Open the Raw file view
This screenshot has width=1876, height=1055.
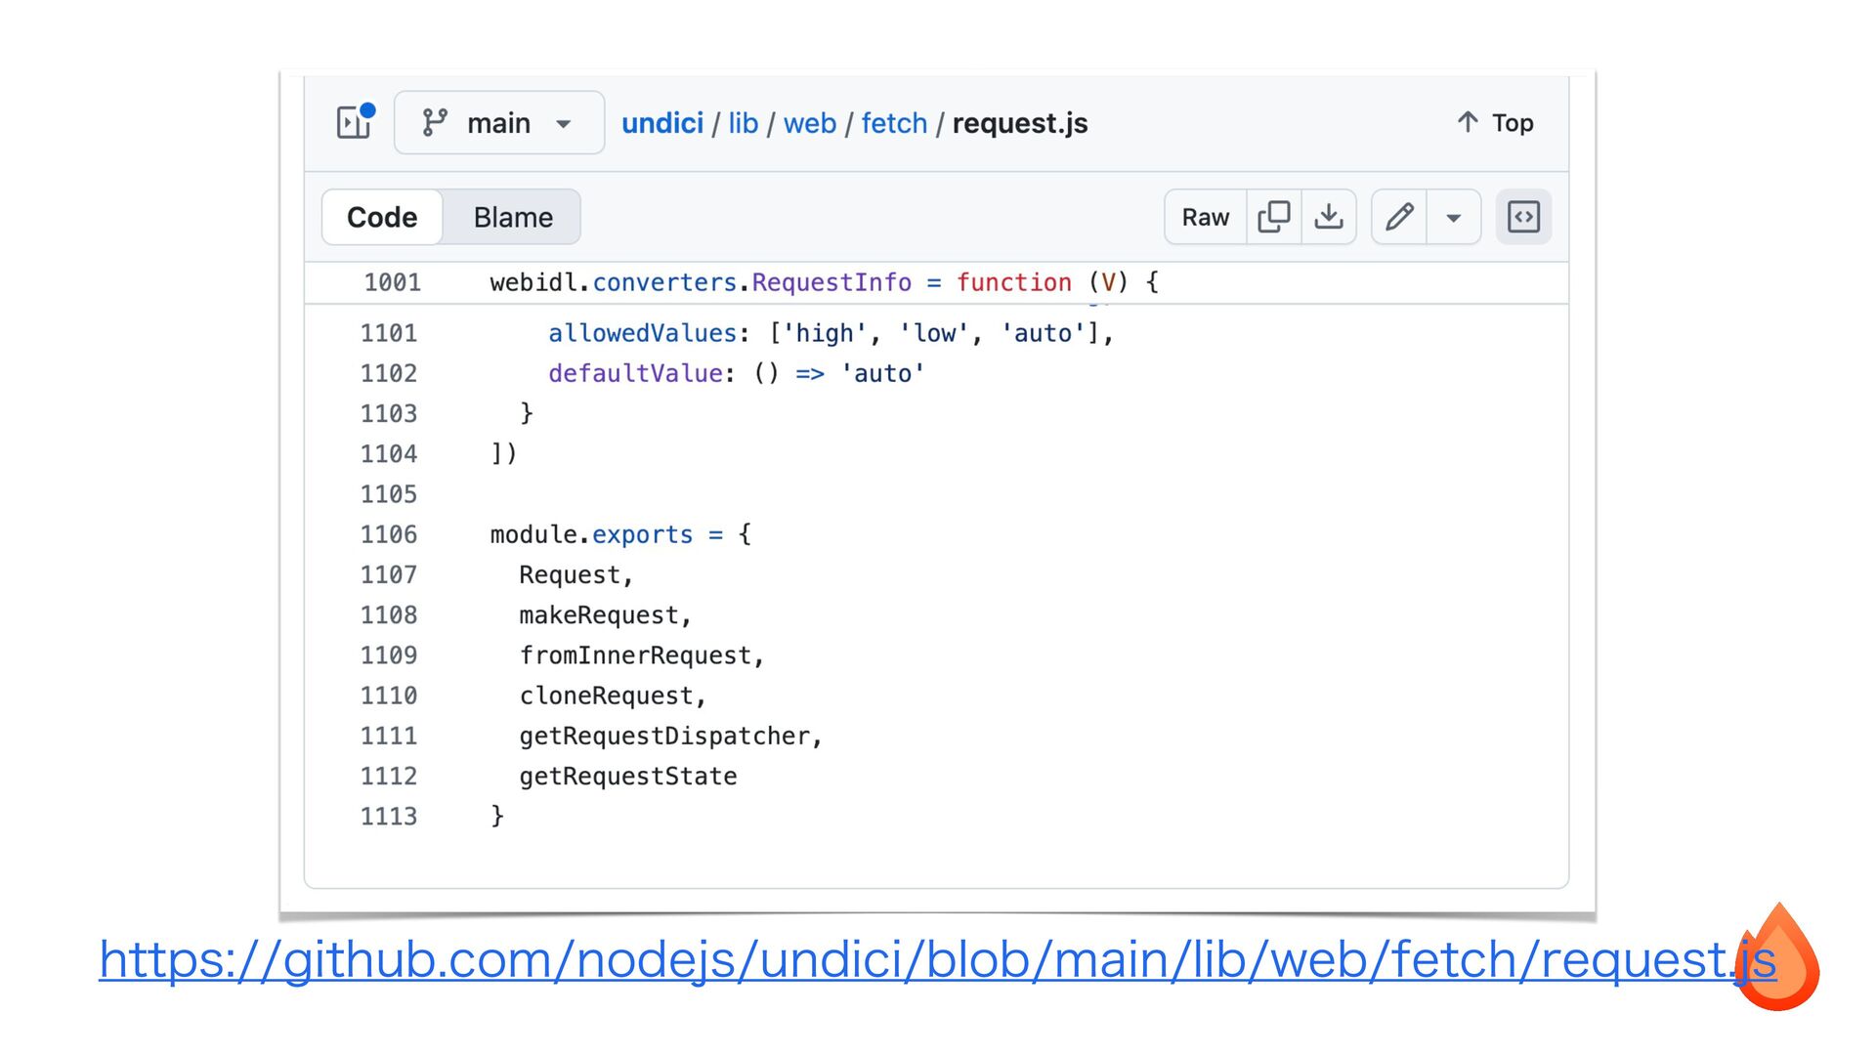pos(1205,217)
